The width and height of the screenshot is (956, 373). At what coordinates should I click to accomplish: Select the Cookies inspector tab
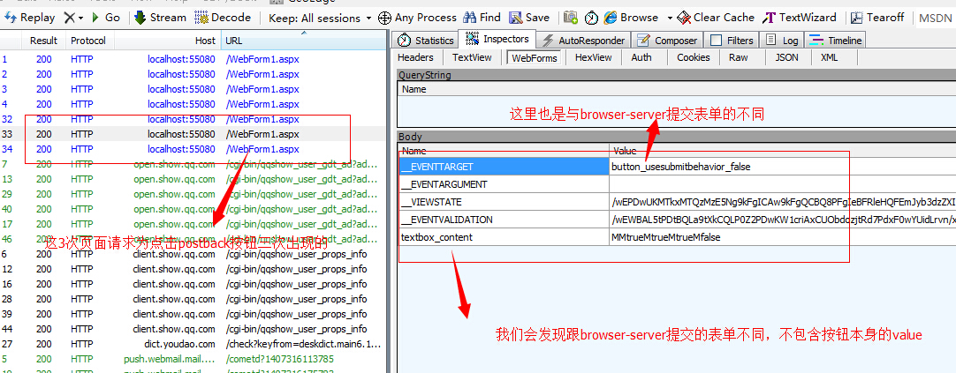pos(694,57)
